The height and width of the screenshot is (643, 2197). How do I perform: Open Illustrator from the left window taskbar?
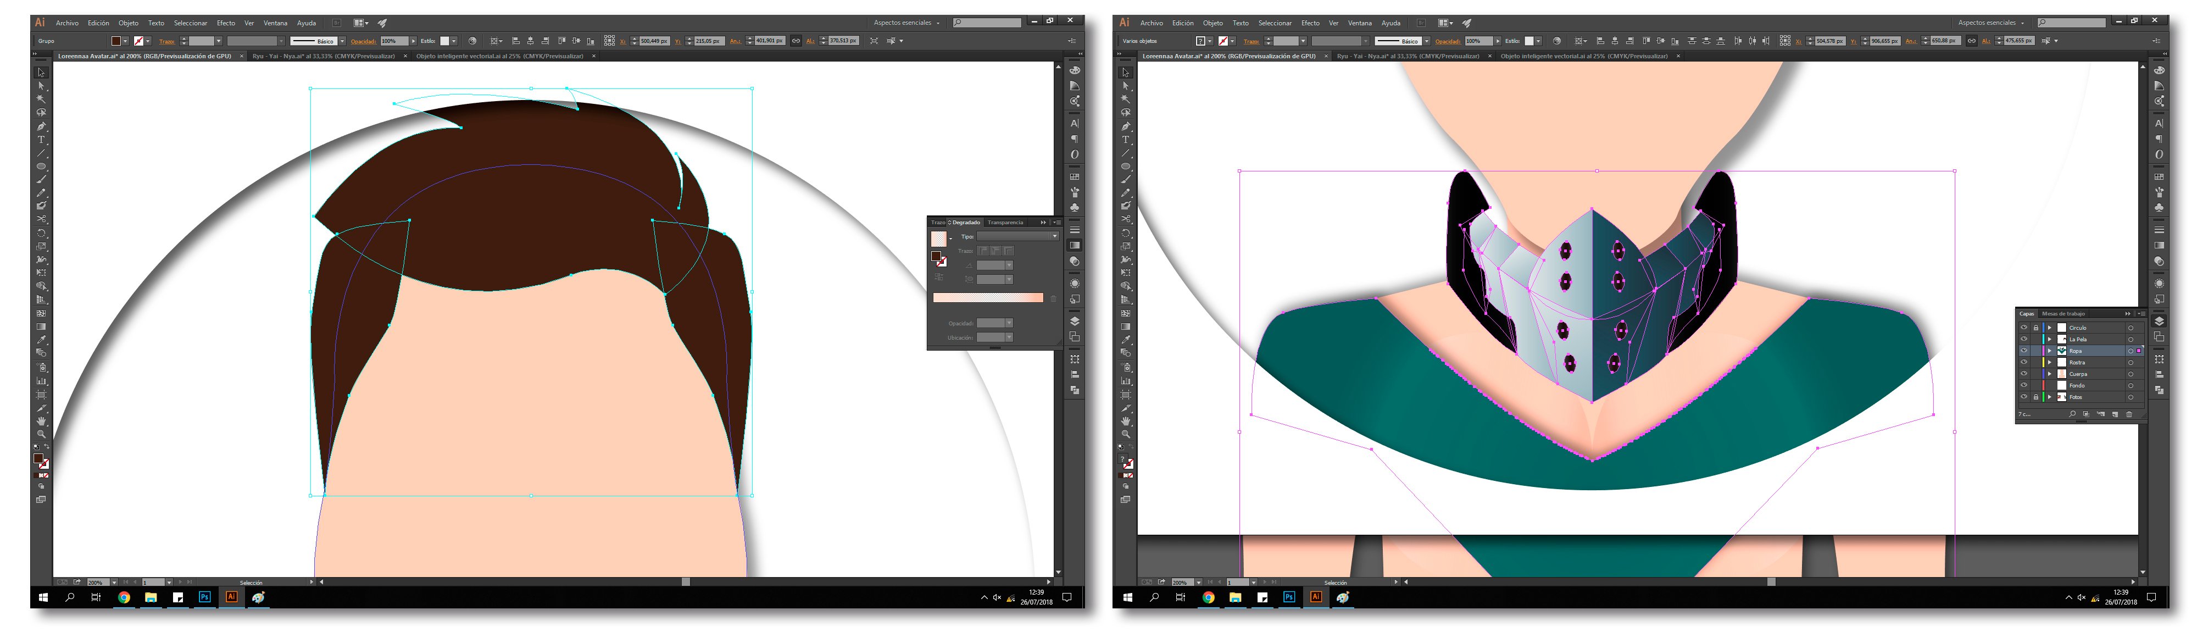[231, 597]
